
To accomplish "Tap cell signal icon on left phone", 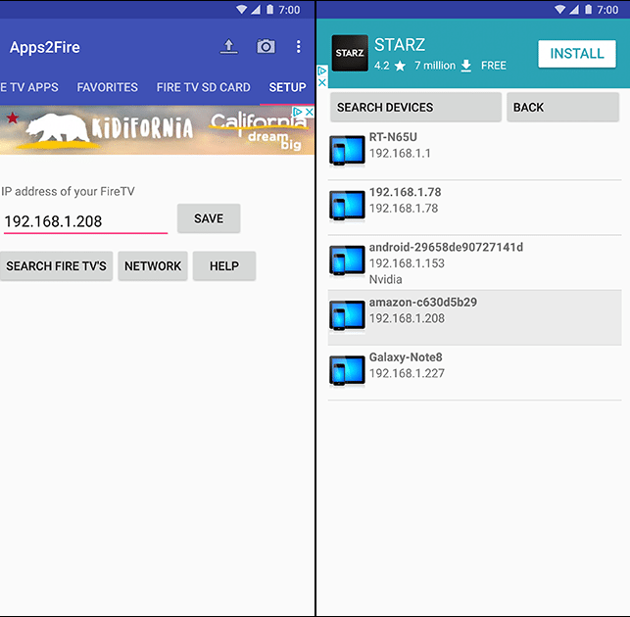I will 256,9.
